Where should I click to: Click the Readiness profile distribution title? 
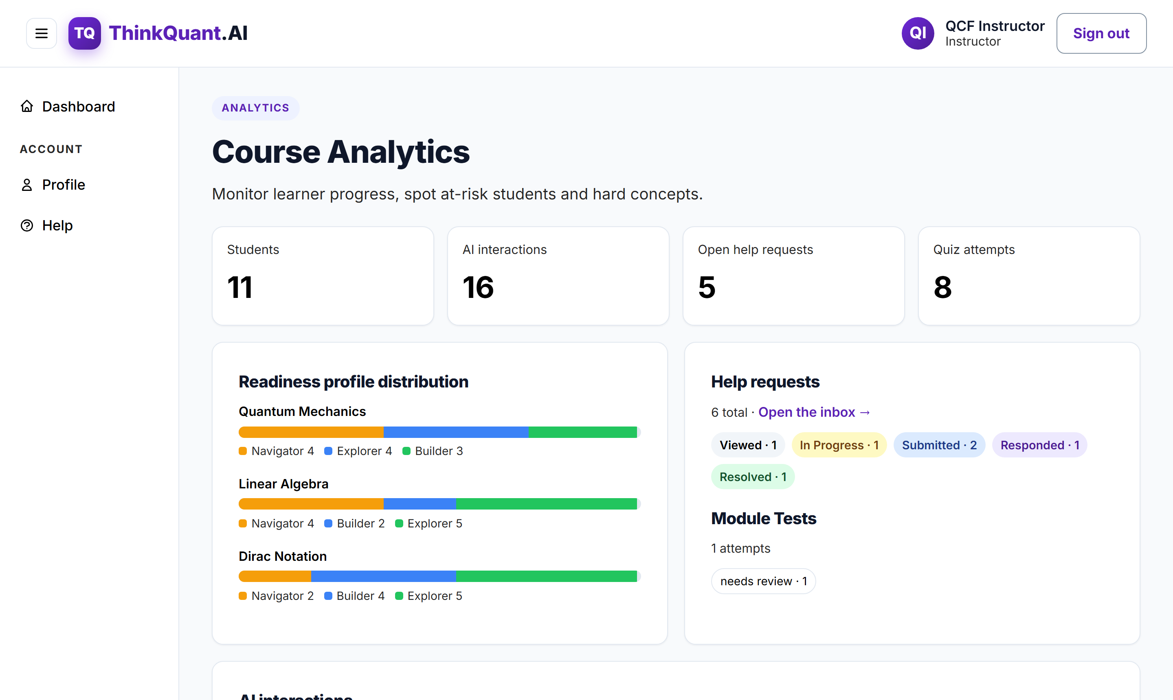pos(354,382)
